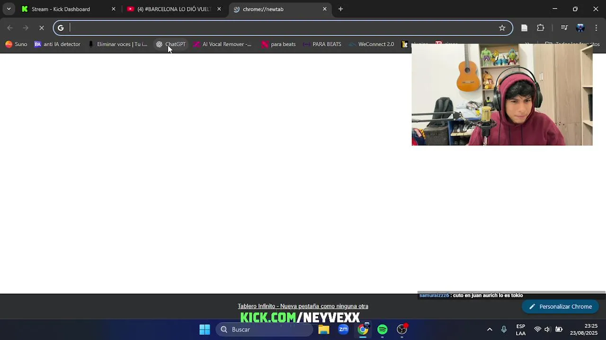The width and height of the screenshot is (606, 340).
Task: Open the ChatGPT bookmark
Action: 171,44
